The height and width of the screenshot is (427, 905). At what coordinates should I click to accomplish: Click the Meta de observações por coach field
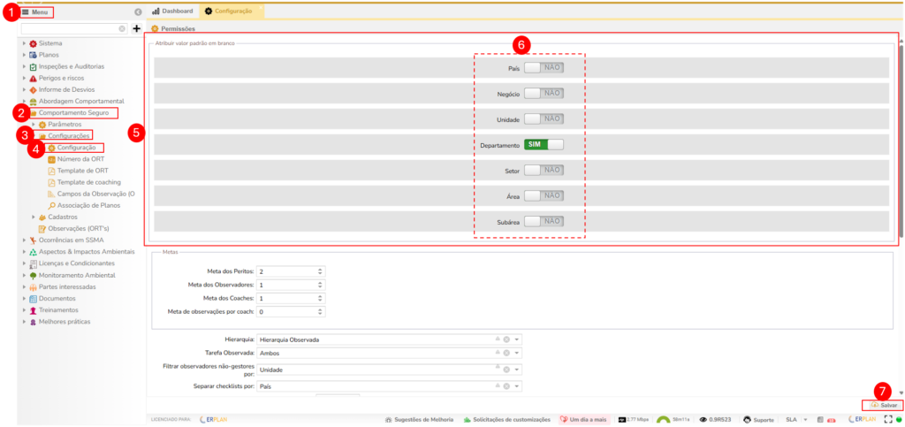(291, 311)
